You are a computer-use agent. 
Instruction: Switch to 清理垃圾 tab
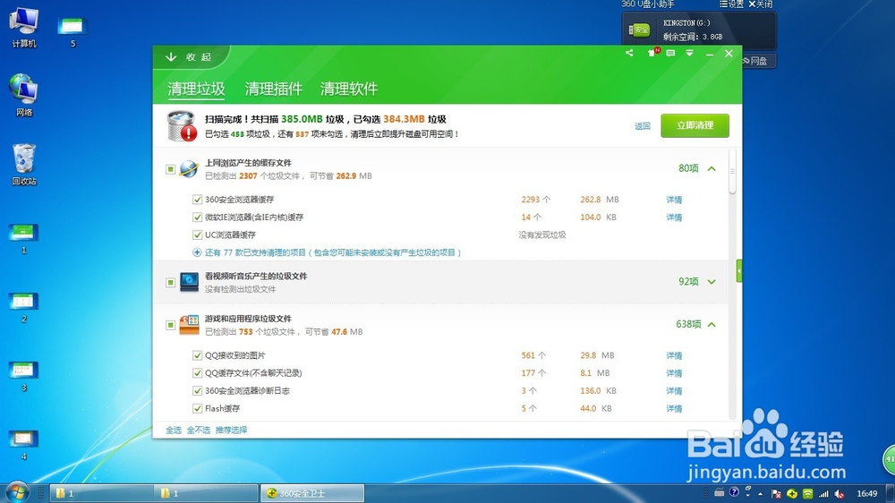(196, 90)
